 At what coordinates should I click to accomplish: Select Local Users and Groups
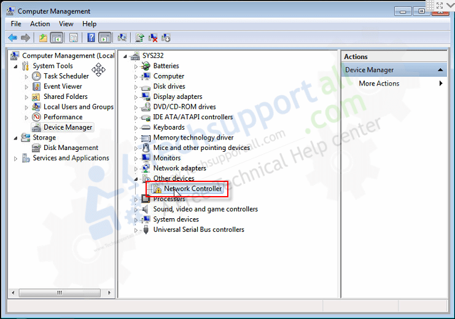[x=79, y=106]
